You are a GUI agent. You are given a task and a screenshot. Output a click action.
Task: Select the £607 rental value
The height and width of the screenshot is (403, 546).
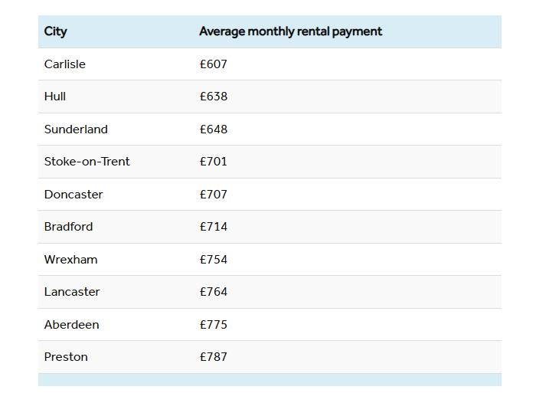tap(214, 64)
